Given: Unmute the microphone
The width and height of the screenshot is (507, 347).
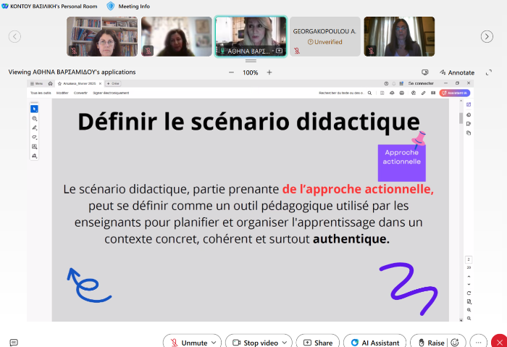Looking at the screenshot, I should coord(186,343).
